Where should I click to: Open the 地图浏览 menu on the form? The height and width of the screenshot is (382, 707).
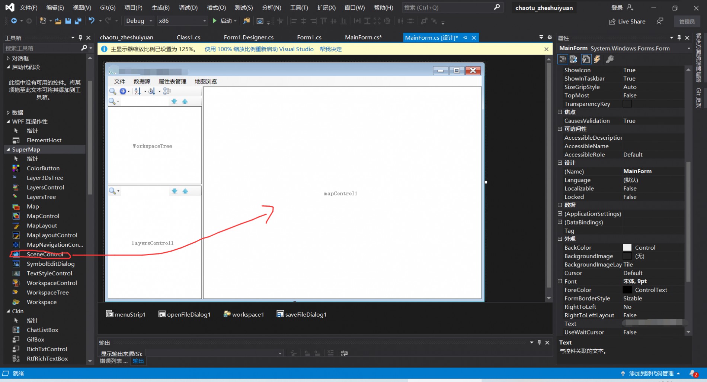(206, 81)
